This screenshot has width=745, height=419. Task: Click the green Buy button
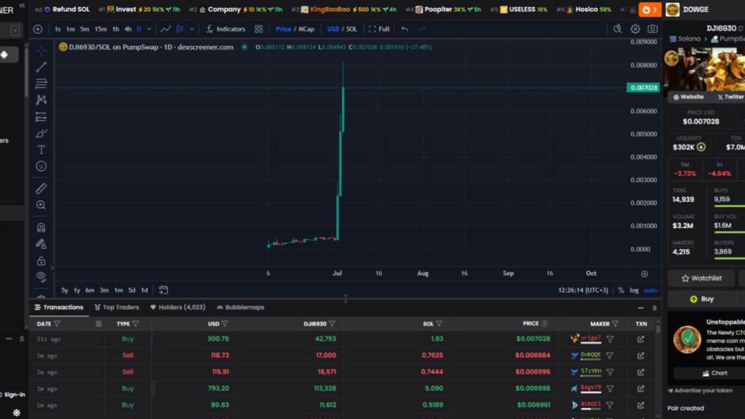click(702, 299)
